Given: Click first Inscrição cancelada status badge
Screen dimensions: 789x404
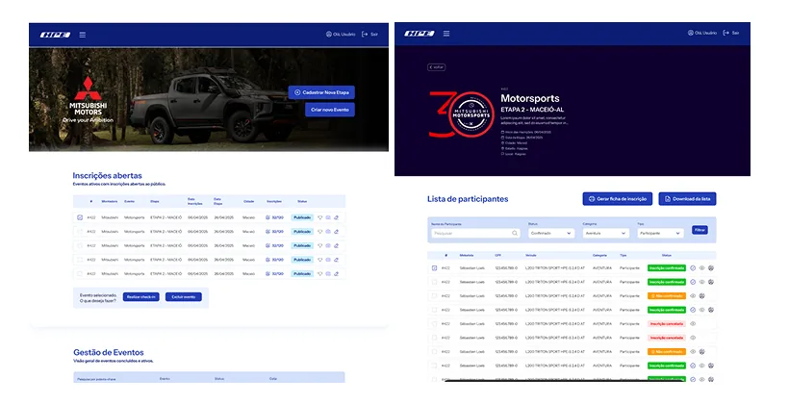Looking at the screenshot, I should (667, 324).
